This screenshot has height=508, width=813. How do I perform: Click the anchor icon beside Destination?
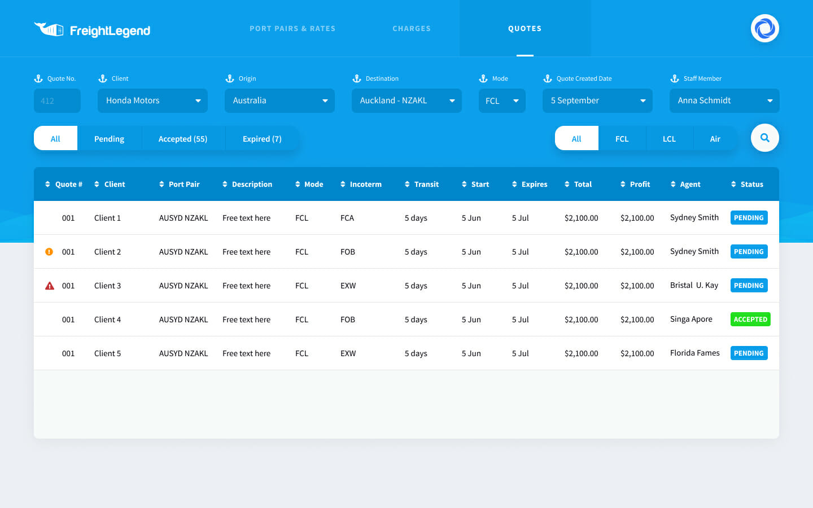pyautogui.click(x=356, y=78)
